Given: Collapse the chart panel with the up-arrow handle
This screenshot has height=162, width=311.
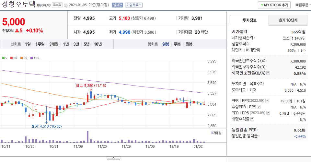Looking at the screenshot, I should (x=113, y=158).
